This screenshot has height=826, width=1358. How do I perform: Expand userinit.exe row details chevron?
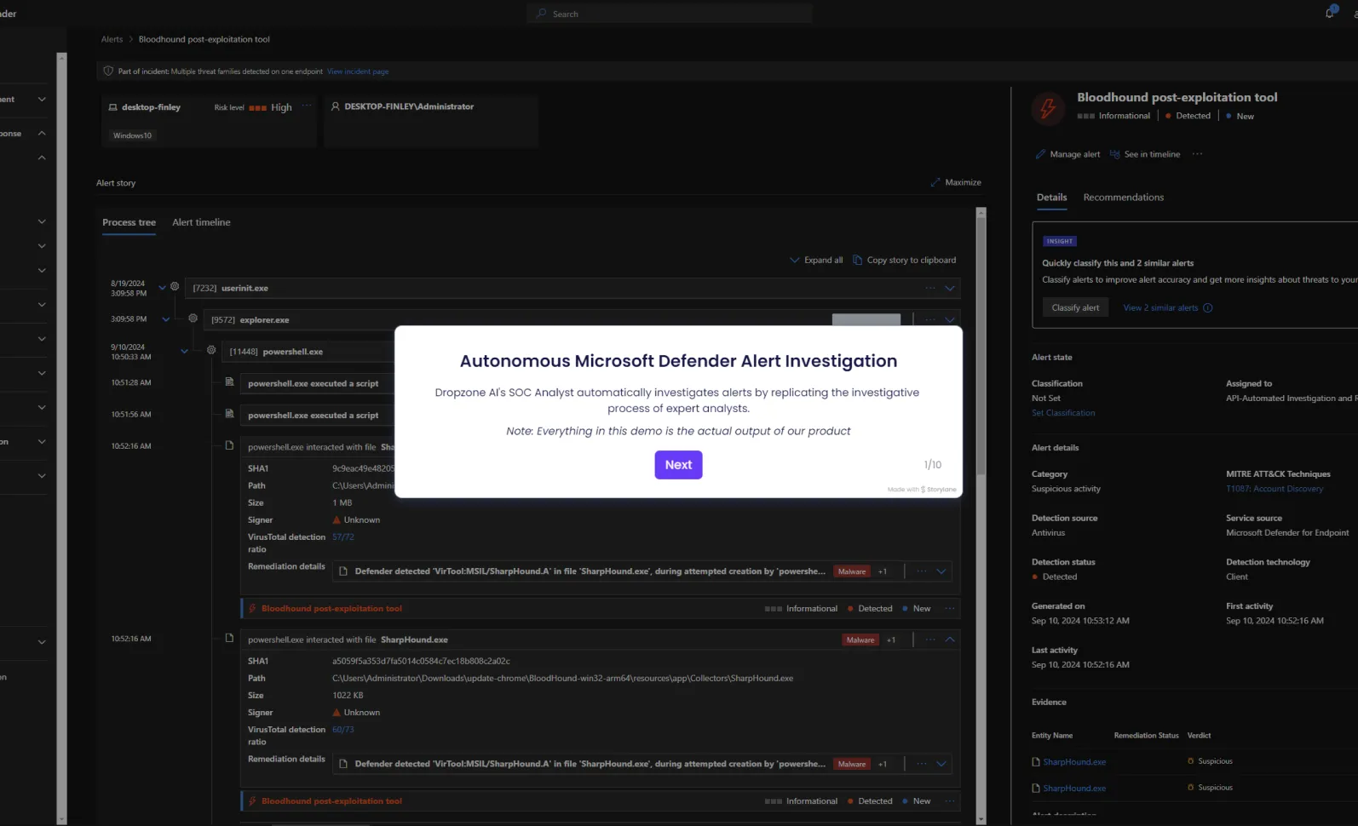coord(950,288)
